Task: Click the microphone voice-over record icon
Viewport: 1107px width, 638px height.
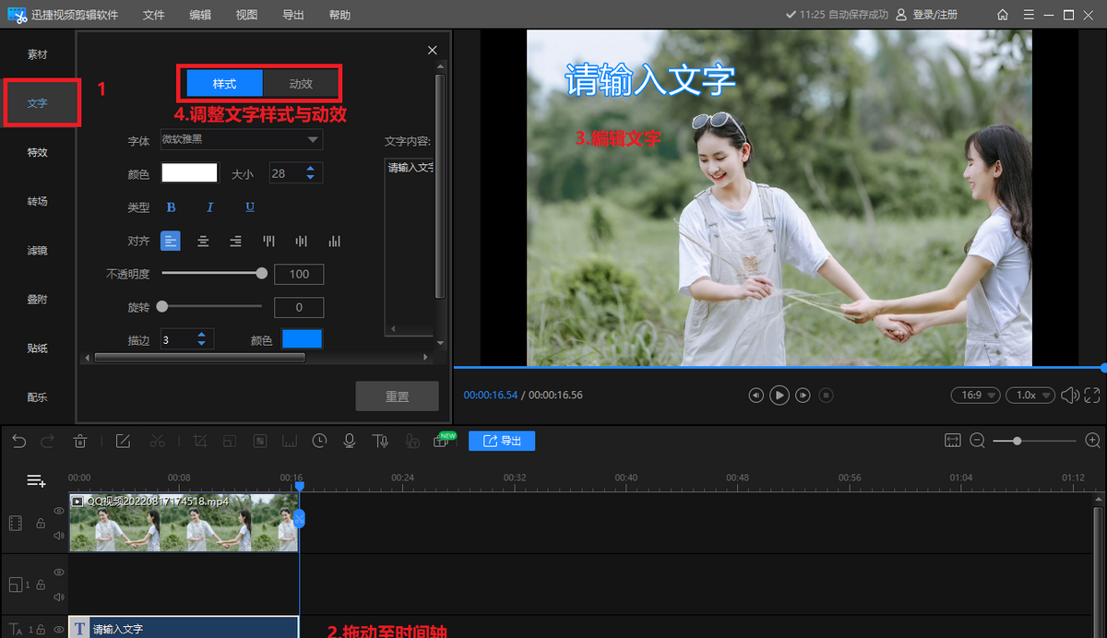Action: (350, 442)
